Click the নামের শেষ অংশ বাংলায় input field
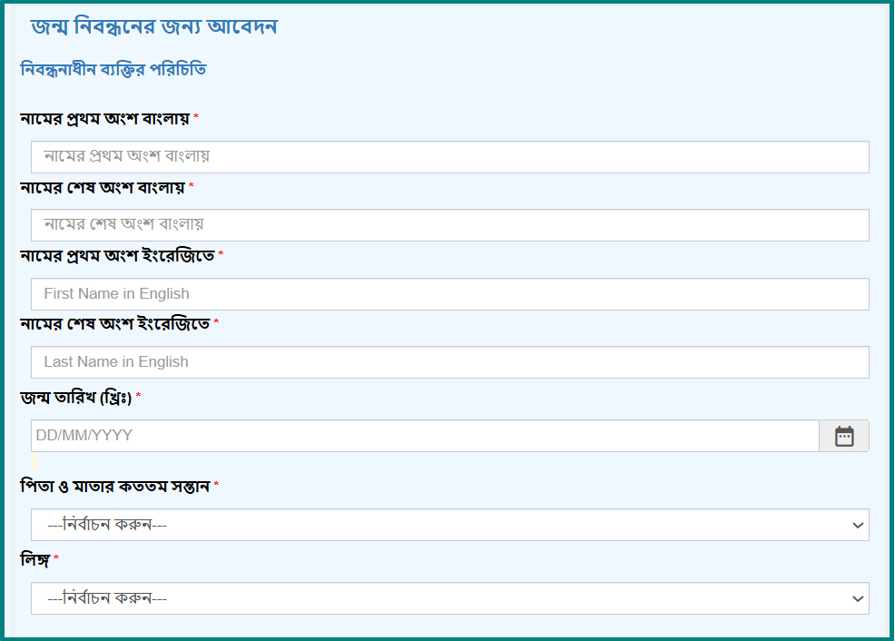This screenshot has width=895, height=641. [449, 224]
